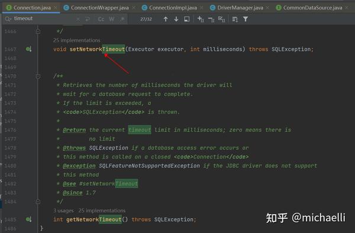Show 25 implementations hint above setNetworkTimeout

tap(77, 40)
